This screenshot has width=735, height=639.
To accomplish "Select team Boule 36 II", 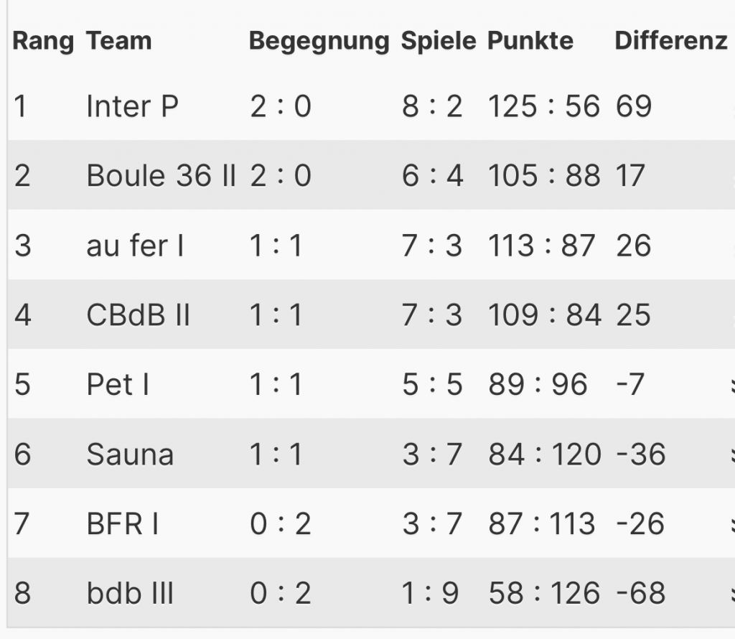I will (161, 176).
